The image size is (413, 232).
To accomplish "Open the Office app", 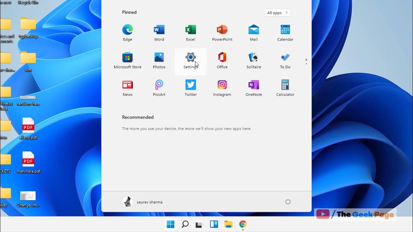I will point(222,61).
